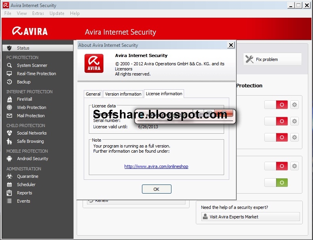Screen dimensions: 313x240
Task: Click OK in the About dialog
Action: click(156, 189)
